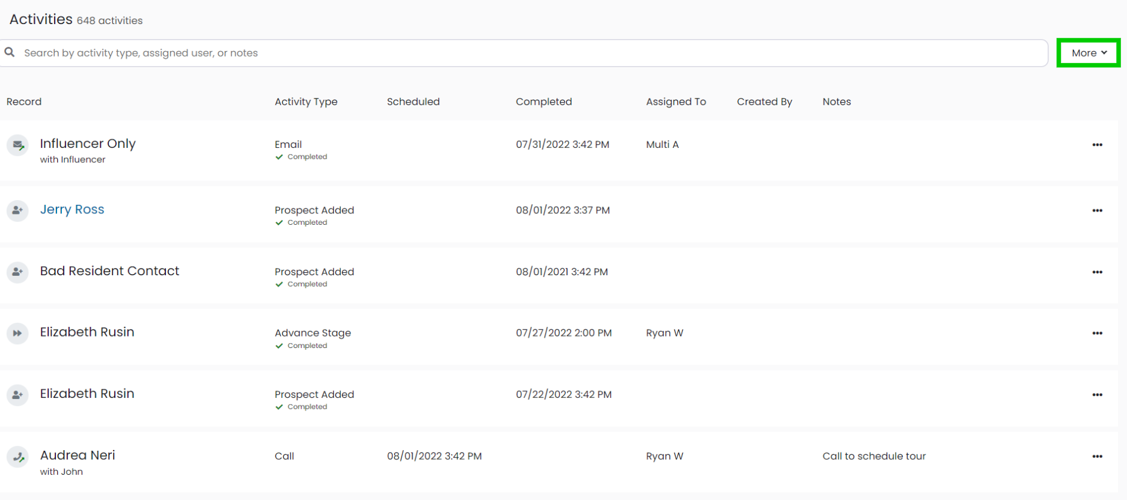
Task: Click Ryan W in Advance Stage row
Action: [x=665, y=333]
